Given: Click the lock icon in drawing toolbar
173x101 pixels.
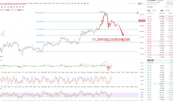Looking at the screenshot, I should tap(14, 7).
